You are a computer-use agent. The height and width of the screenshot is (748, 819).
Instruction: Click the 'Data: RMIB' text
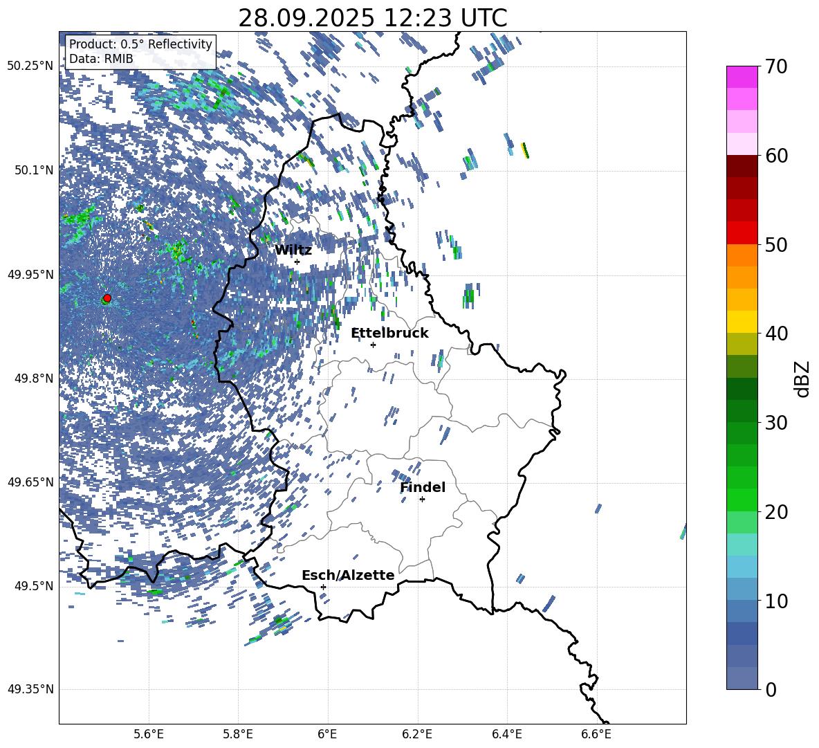click(101, 59)
